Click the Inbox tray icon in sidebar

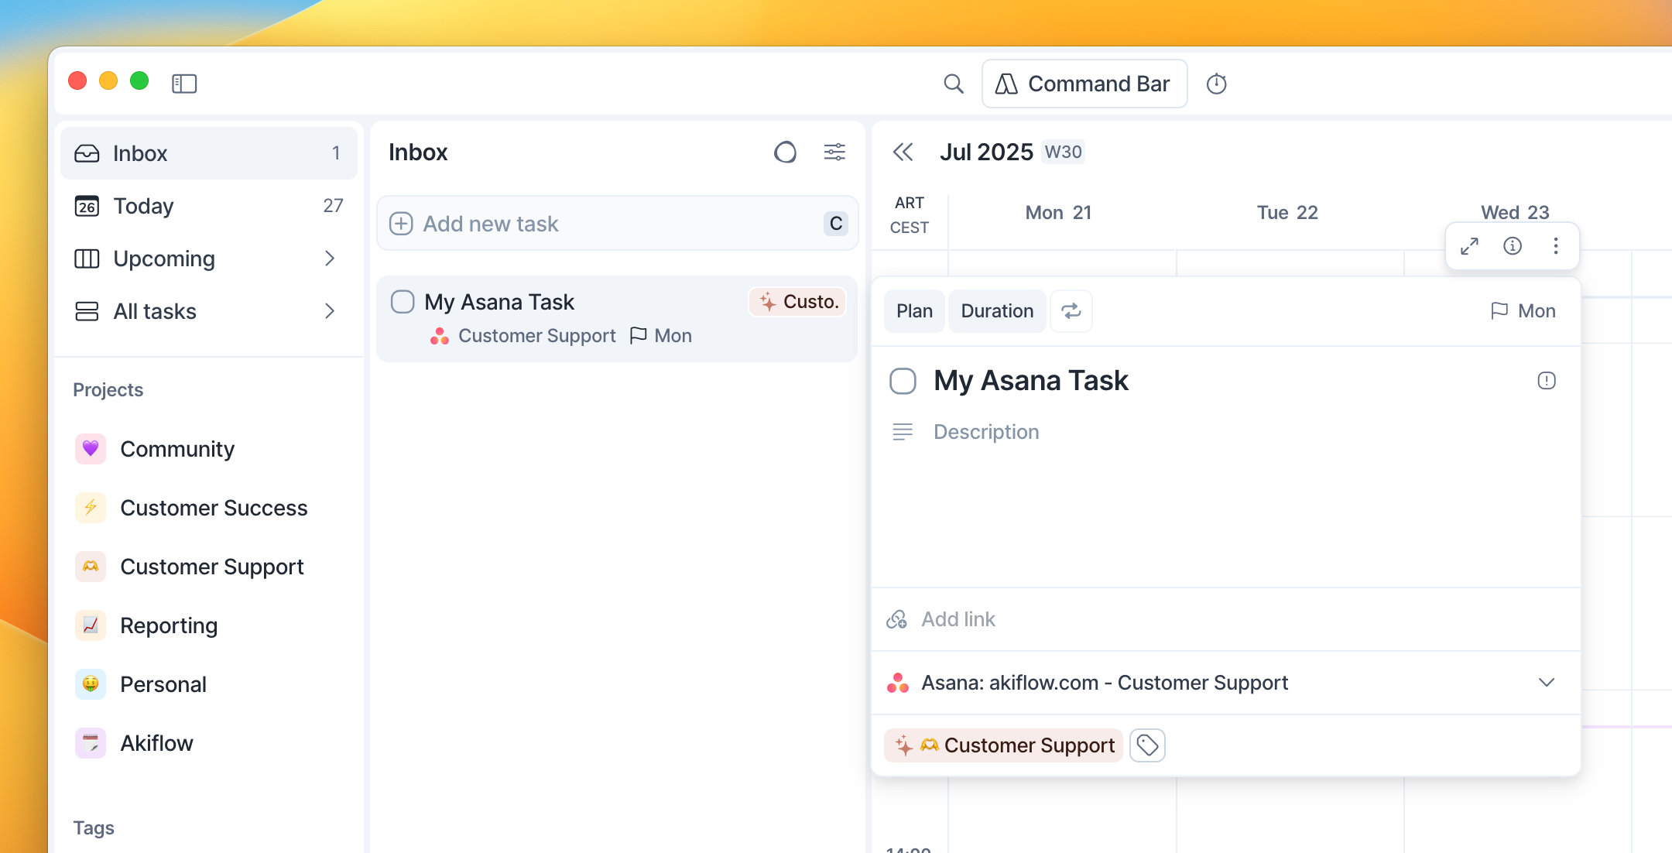pyautogui.click(x=87, y=153)
